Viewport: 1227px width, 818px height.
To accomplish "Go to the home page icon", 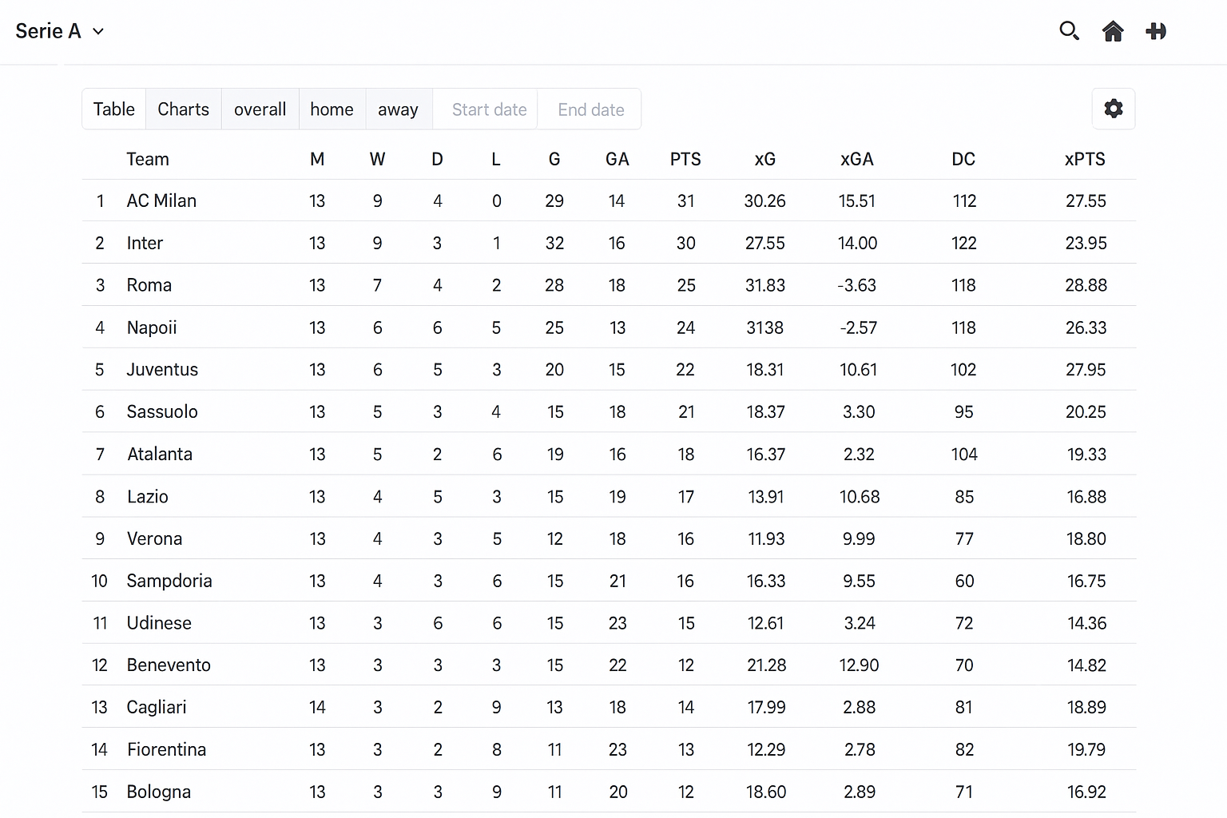I will point(1113,31).
